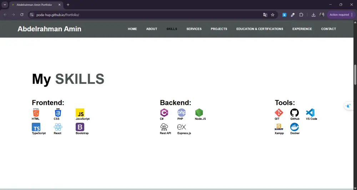Click the HTML5 skill icon
Viewport: 357px width, 190px height.
tap(36, 112)
